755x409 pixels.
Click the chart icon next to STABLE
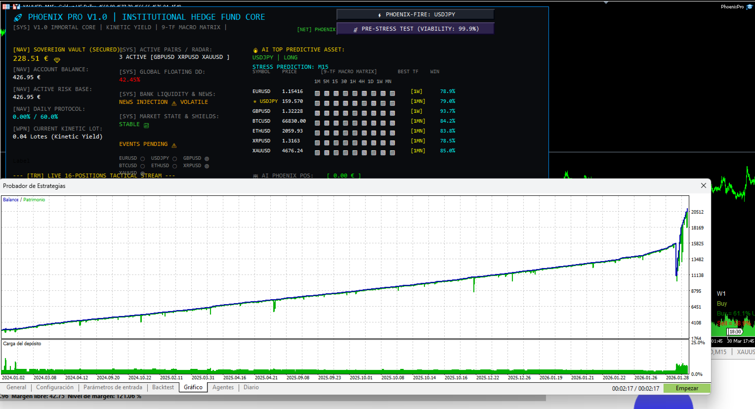(x=146, y=125)
